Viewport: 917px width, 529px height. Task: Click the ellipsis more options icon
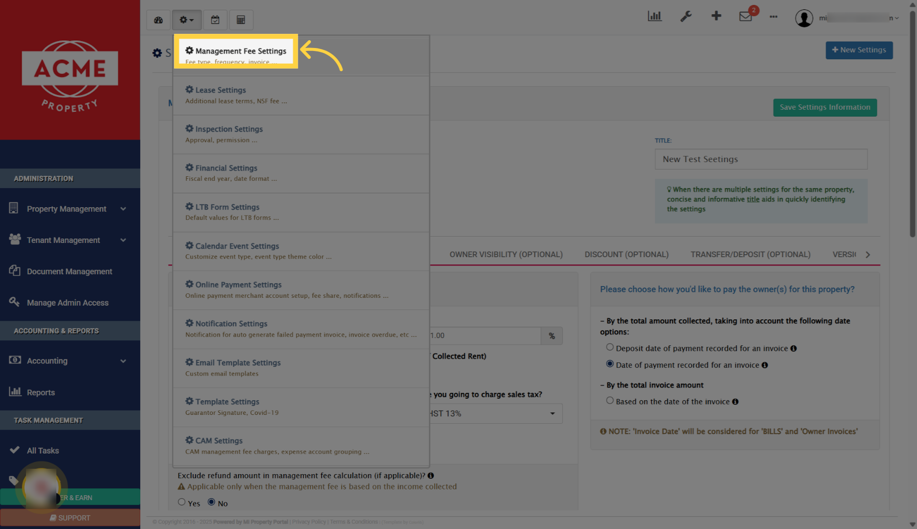(x=773, y=17)
